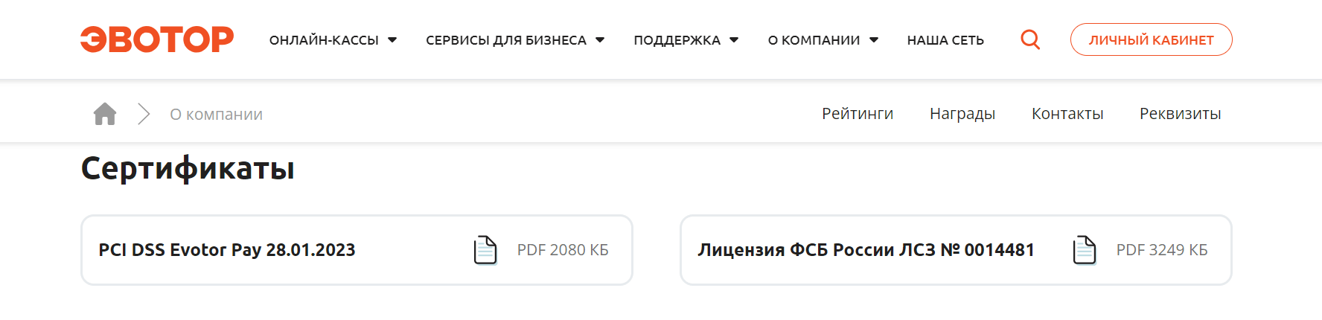1322x320 pixels.
Task: Click the PCI DSS PDF document icon
Action: 485,250
